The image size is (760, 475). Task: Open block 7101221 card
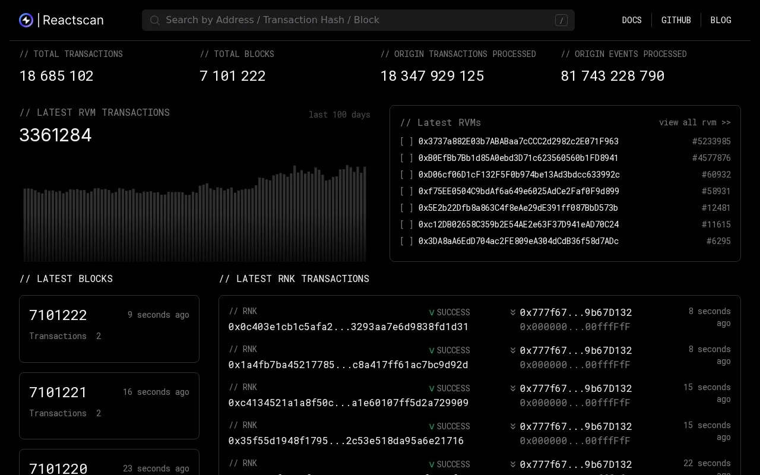tap(109, 406)
